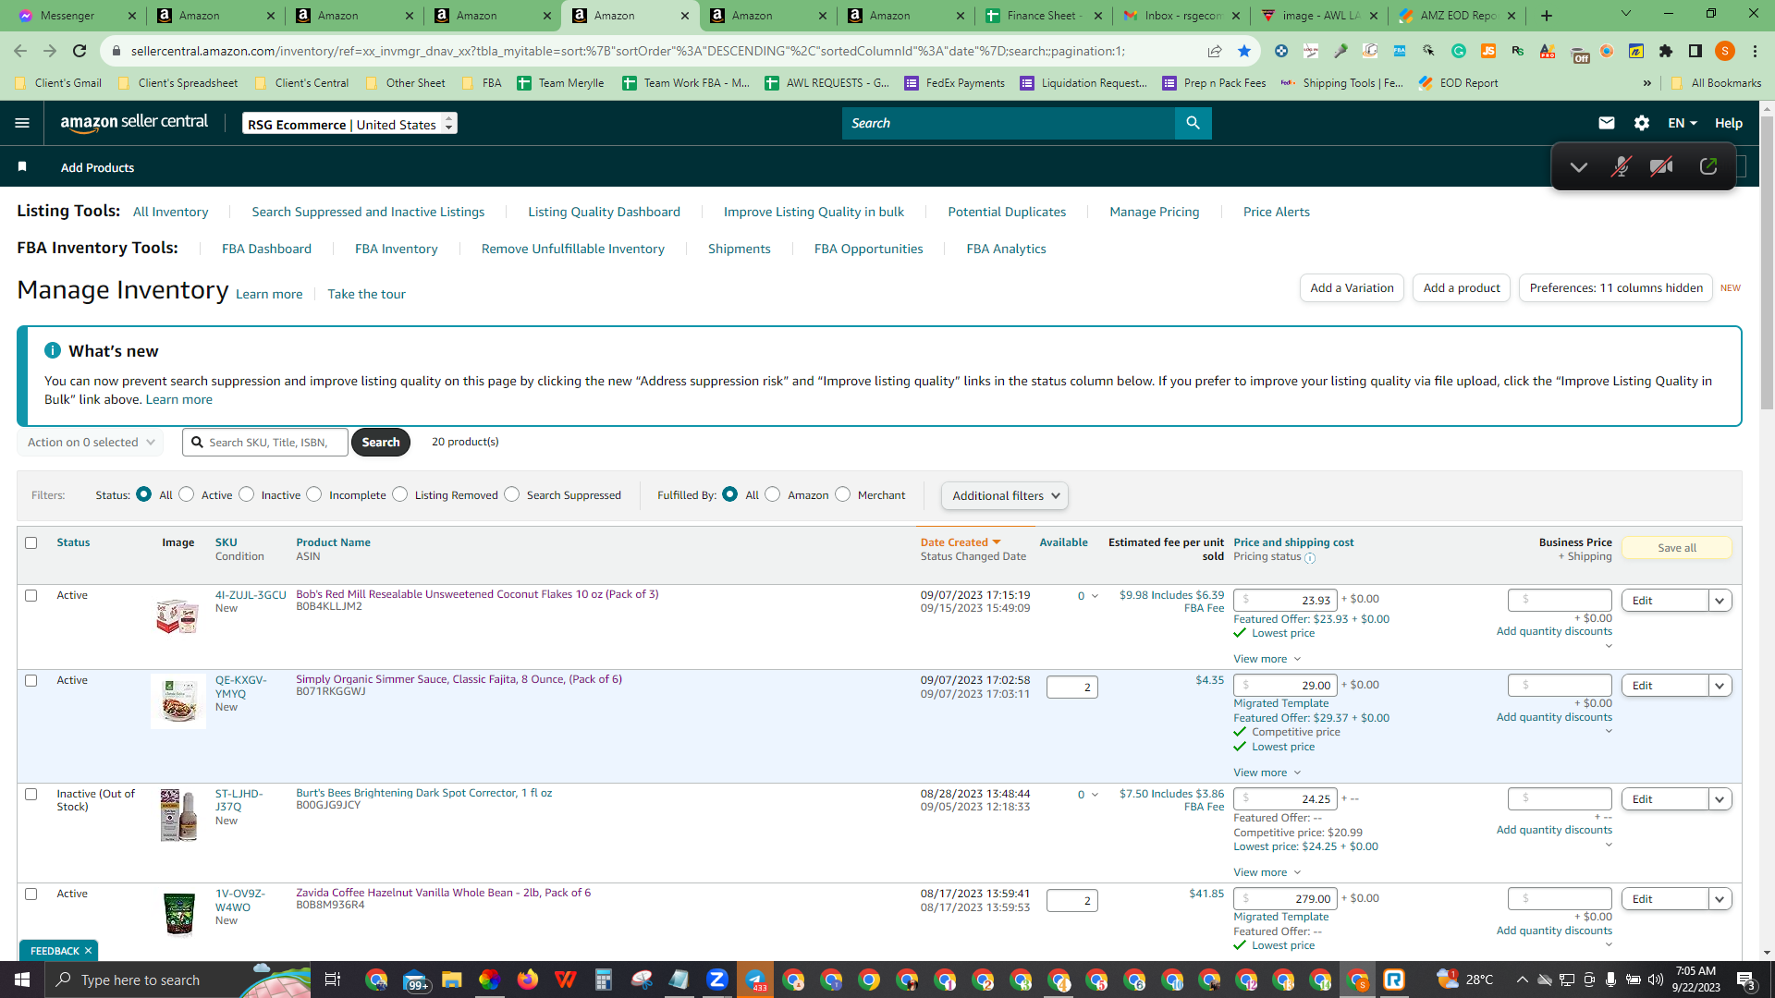The image size is (1775, 998).
Task: Click the bookmark flag icon beside Add Products
Action: click(22, 167)
